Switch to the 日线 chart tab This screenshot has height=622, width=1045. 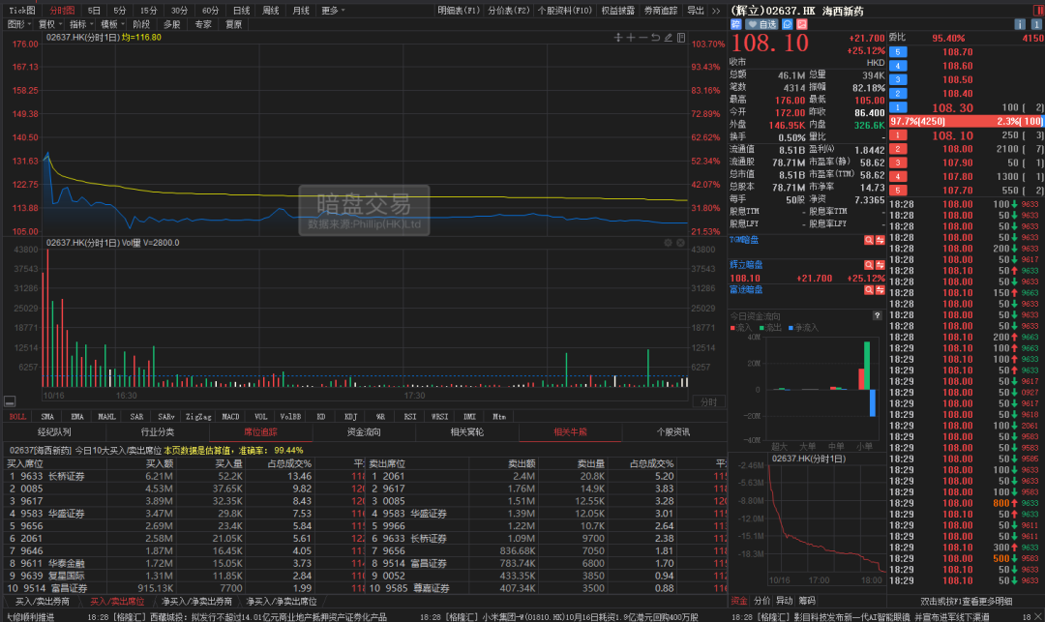(241, 11)
